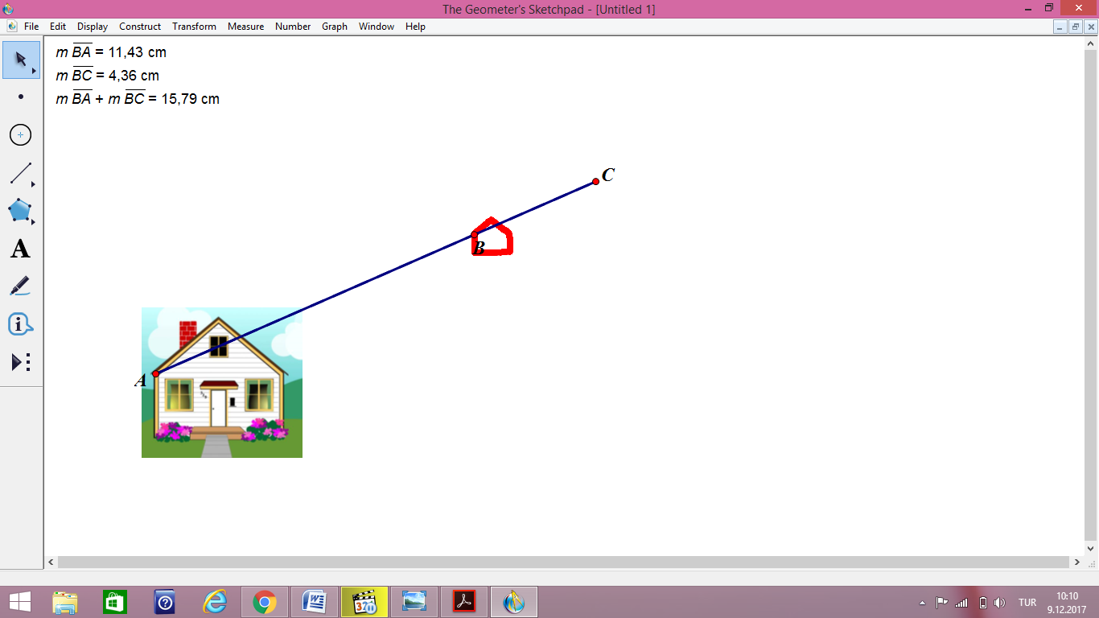1099x618 pixels.
Task: Open the Custom Tools icon
Action: (19, 362)
